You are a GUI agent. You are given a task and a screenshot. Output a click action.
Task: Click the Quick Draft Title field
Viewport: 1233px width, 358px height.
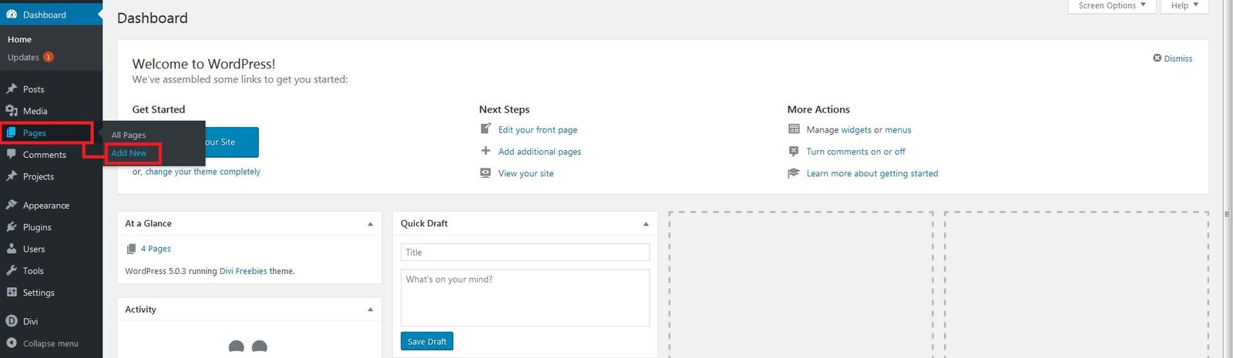tap(525, 253)
